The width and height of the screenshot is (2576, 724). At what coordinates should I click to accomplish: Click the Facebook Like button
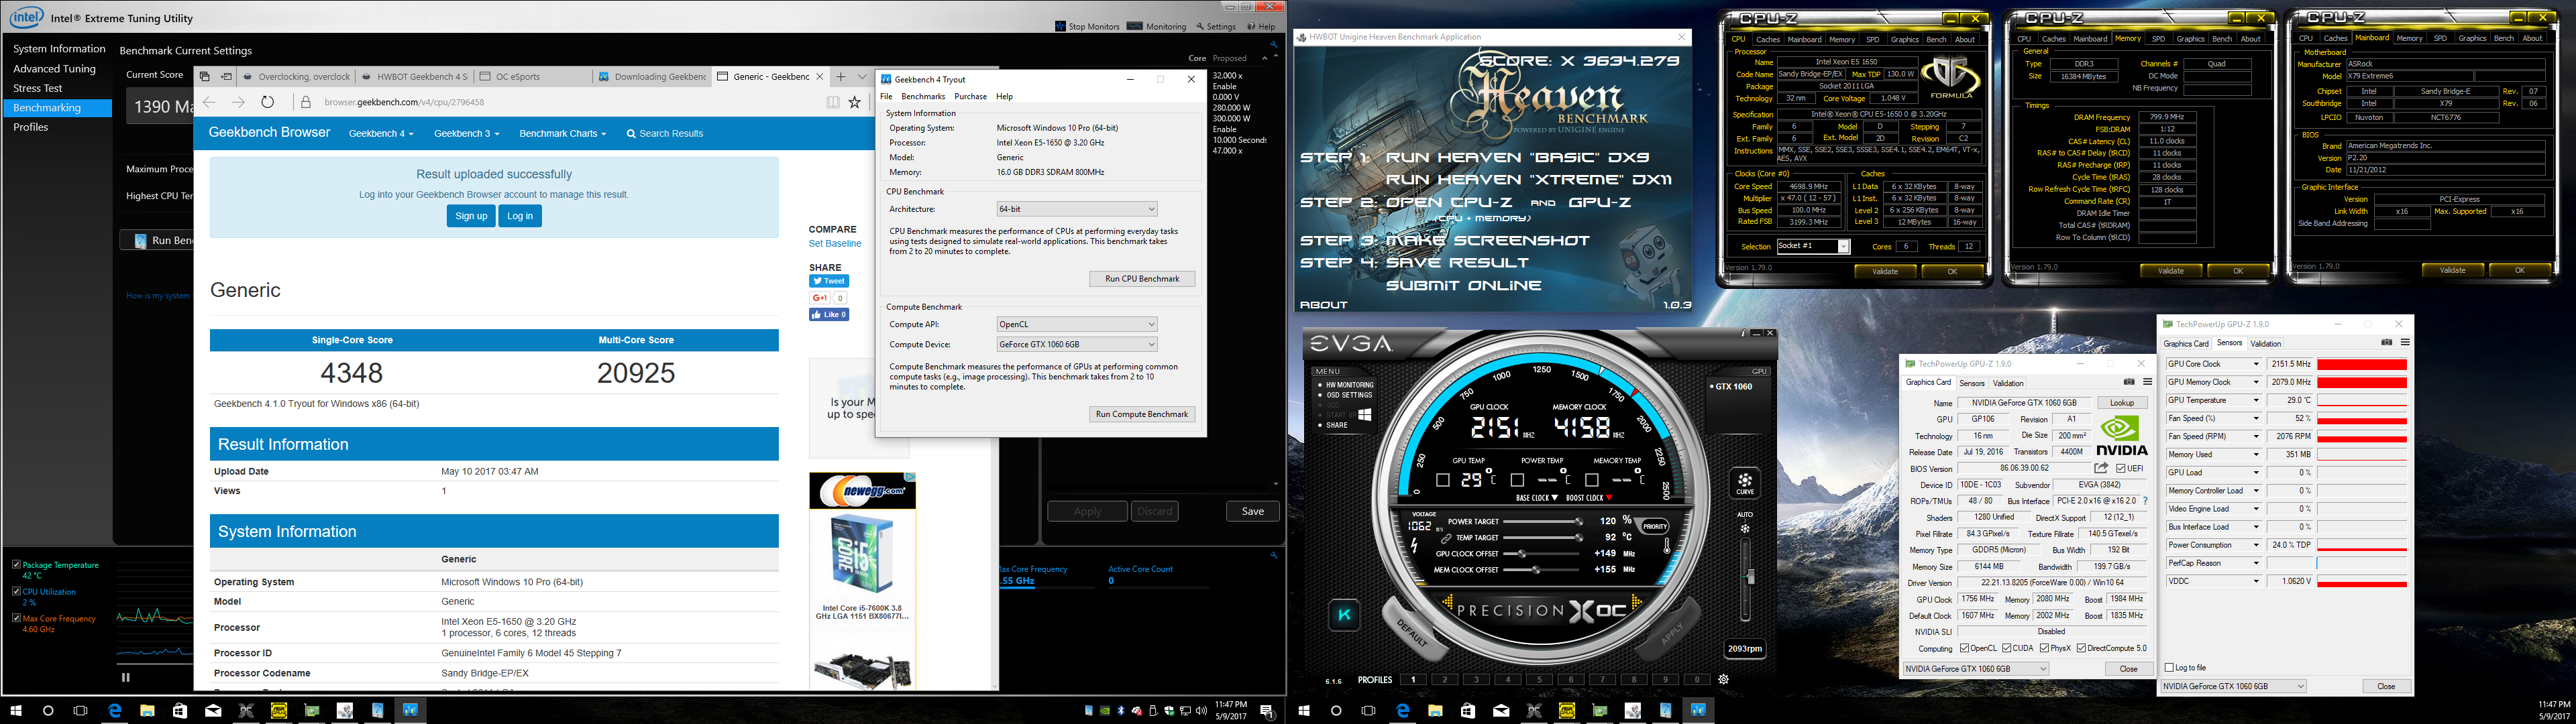tap(829, 314)
